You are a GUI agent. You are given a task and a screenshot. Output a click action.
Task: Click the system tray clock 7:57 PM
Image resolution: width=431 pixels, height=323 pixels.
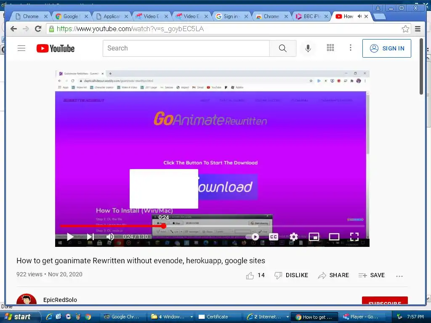(415, 317)
